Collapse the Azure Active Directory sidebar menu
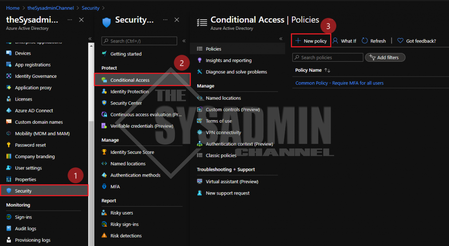This screenshot has height=246, width=449. tap(90, 38)
